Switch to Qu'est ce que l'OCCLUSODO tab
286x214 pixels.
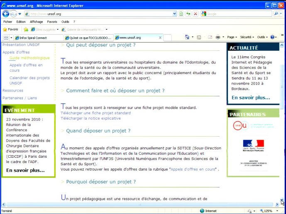coord(89,38)
